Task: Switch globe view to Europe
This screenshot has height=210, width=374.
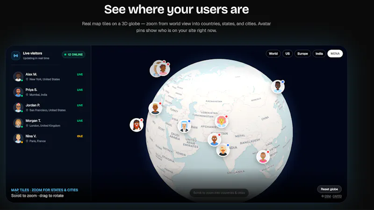Action: click(x=302, y=54)
